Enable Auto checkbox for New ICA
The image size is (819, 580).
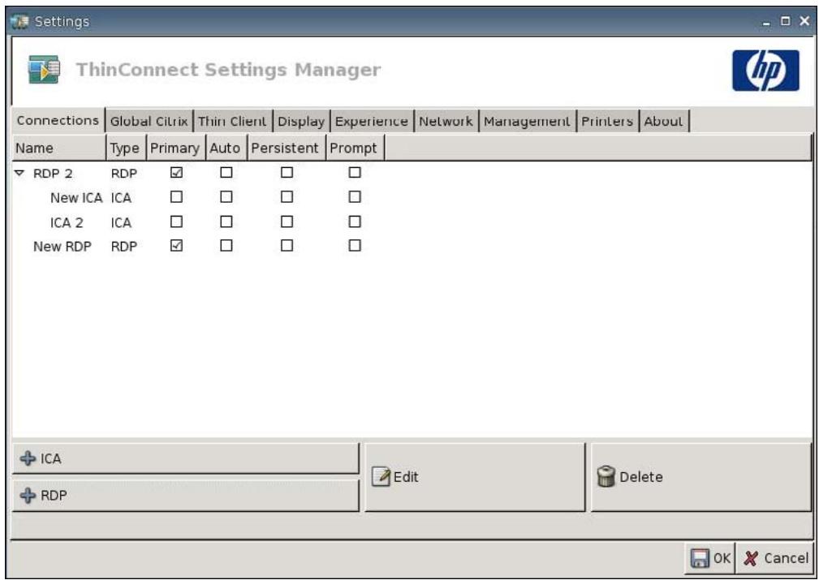[226, 197]
